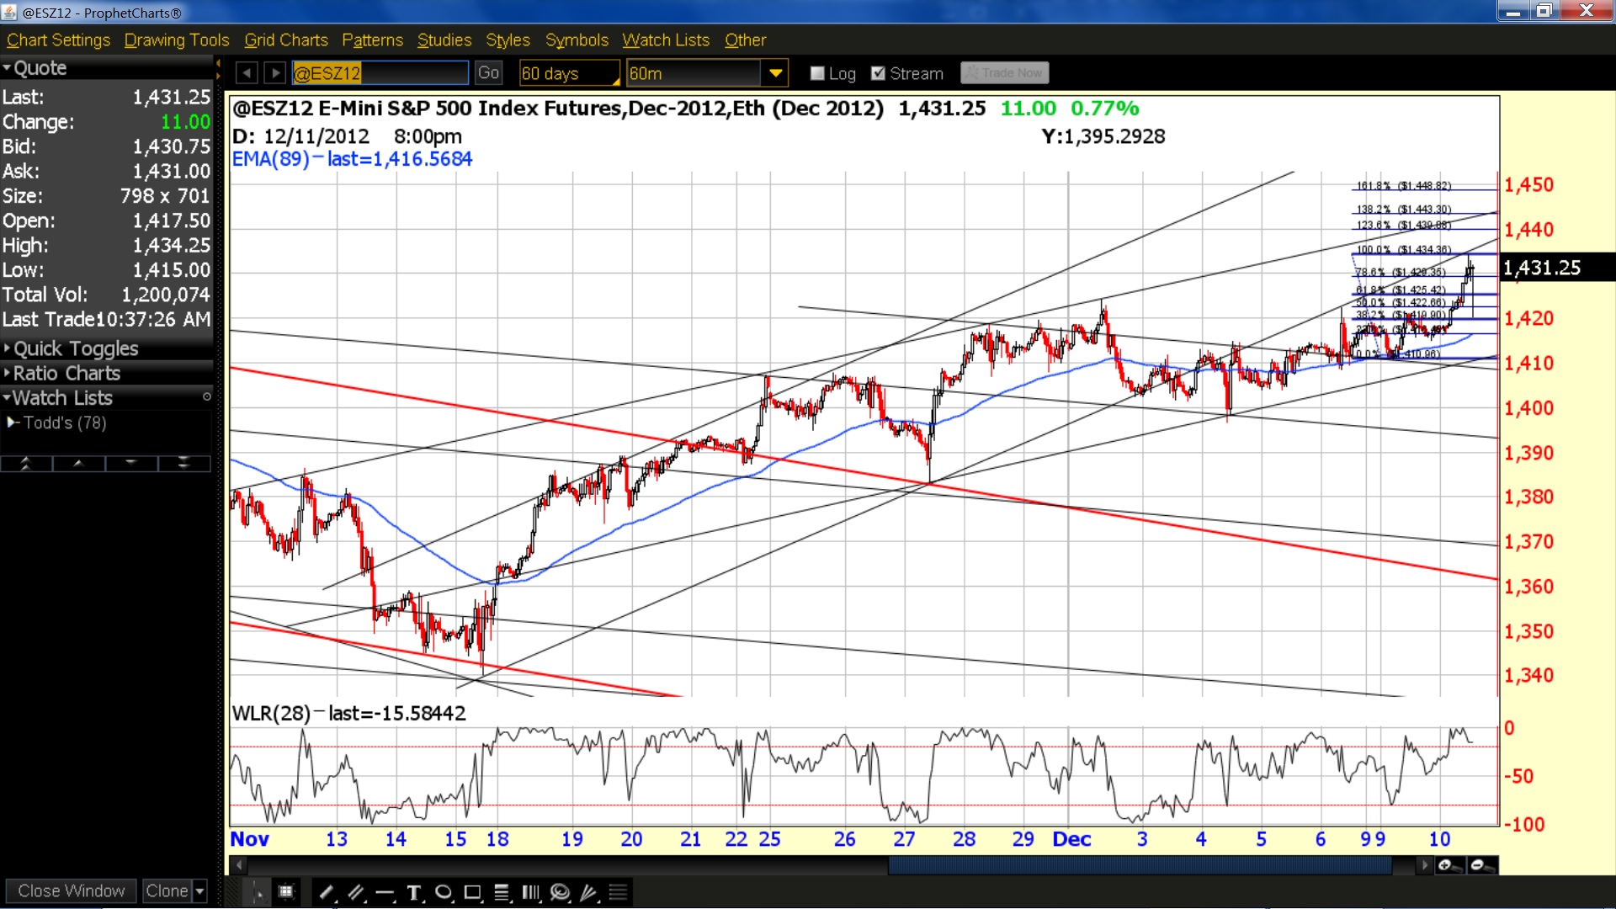This screenshot has width=1616, height=909.
Task: Open the Studies menu
Action: [x=444, y=40]
